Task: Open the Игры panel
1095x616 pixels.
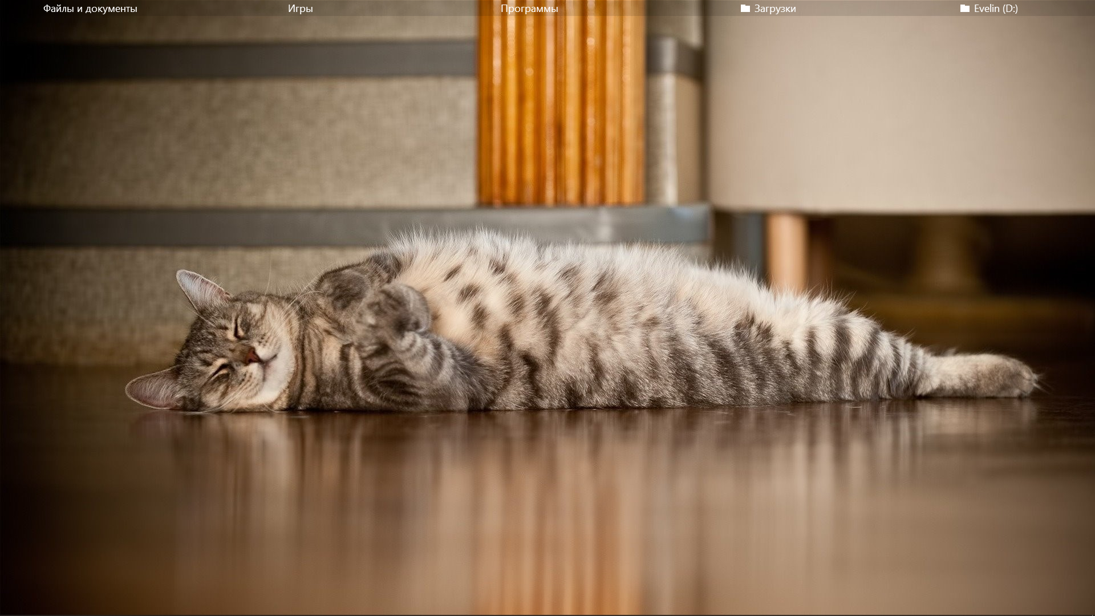Action: click(300, 9)
